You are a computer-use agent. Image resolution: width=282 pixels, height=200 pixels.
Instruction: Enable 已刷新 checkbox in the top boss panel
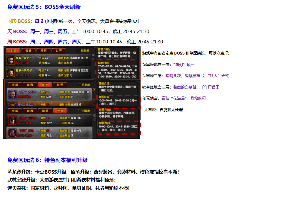coord(79,51)
